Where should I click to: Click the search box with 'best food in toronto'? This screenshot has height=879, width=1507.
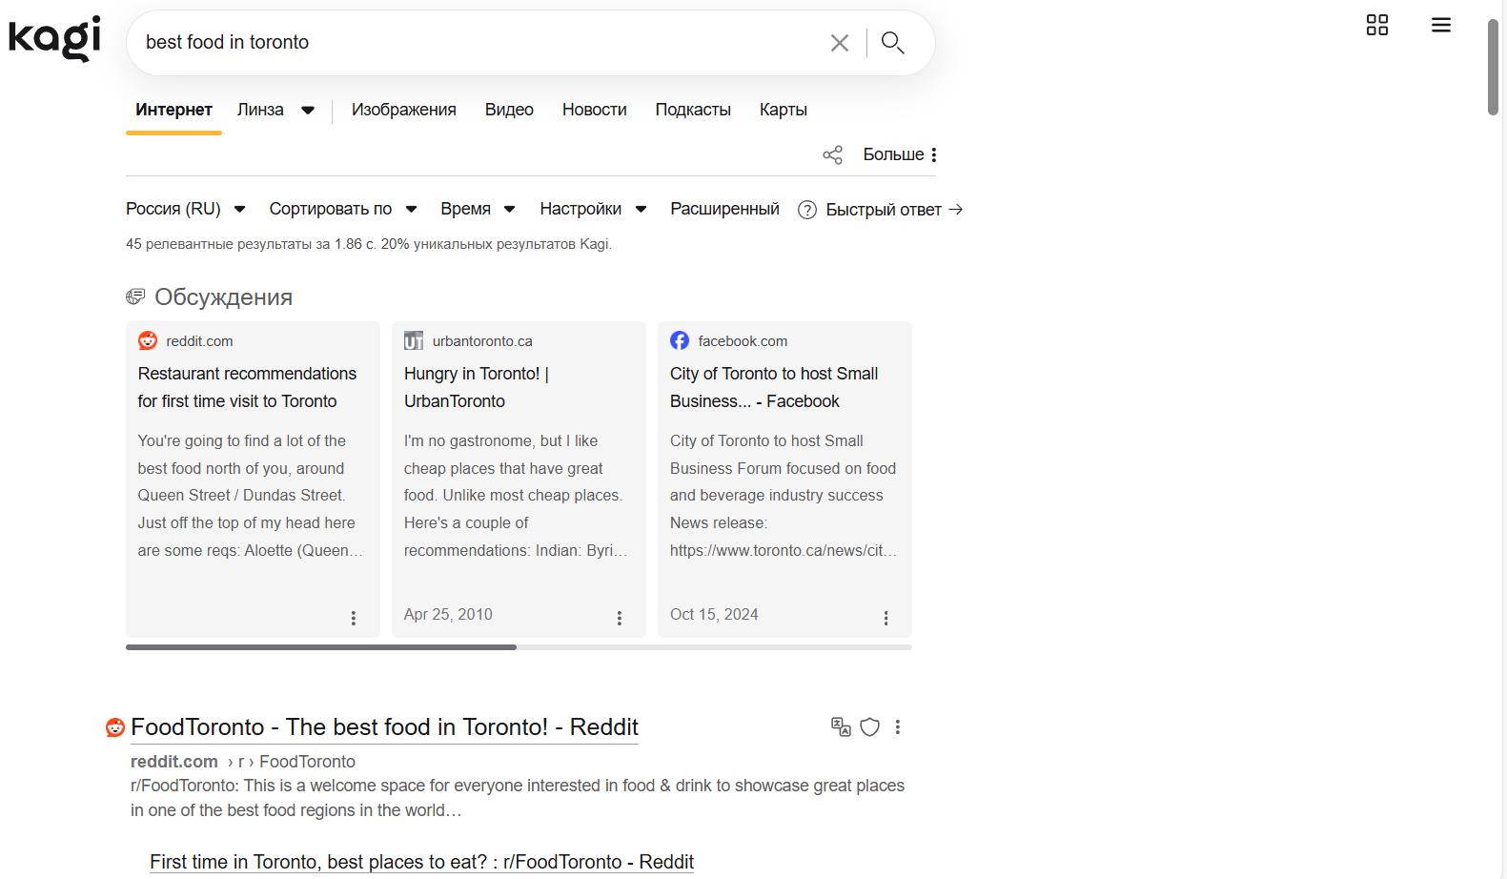point(477,42)
